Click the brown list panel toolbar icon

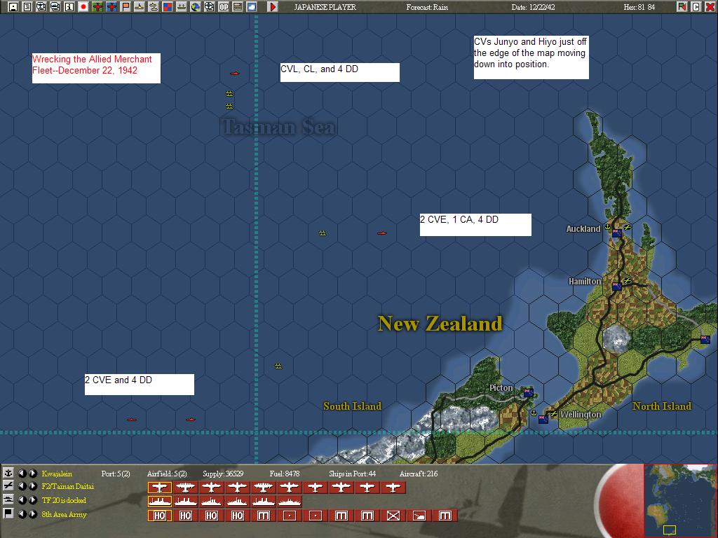click(238, 7)
